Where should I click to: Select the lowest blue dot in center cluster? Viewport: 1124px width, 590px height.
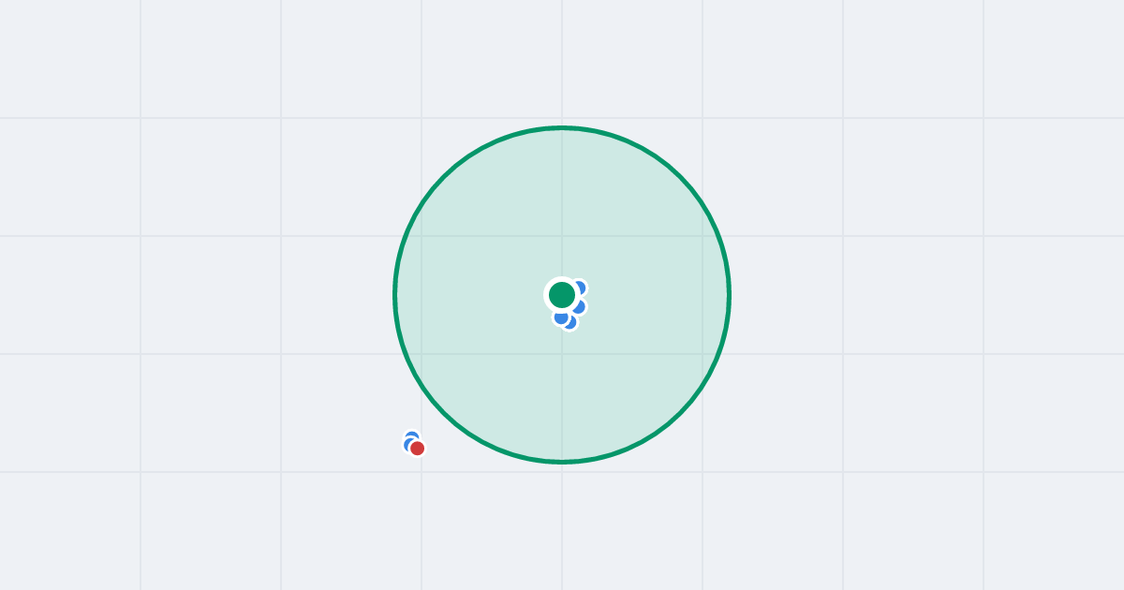click(570, 324)
